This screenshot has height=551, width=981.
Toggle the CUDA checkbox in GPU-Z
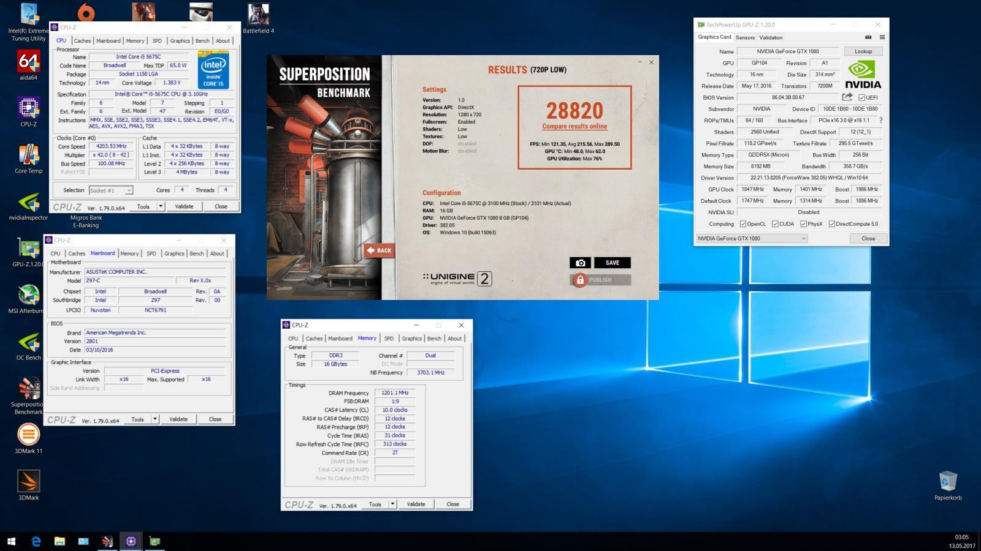click(775, 224)
